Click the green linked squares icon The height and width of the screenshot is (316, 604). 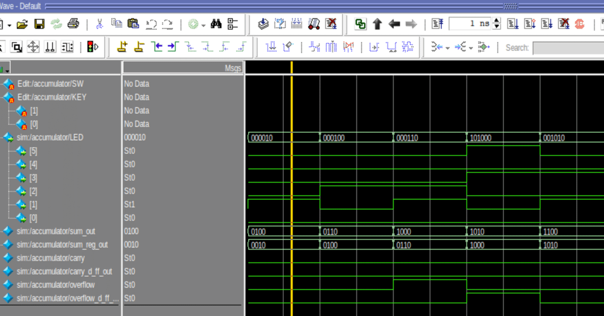360,24
